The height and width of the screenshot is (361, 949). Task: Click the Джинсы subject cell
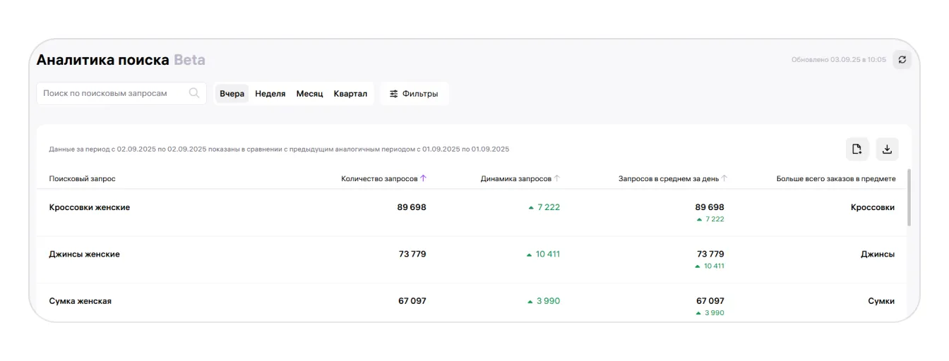coord(878,254)
